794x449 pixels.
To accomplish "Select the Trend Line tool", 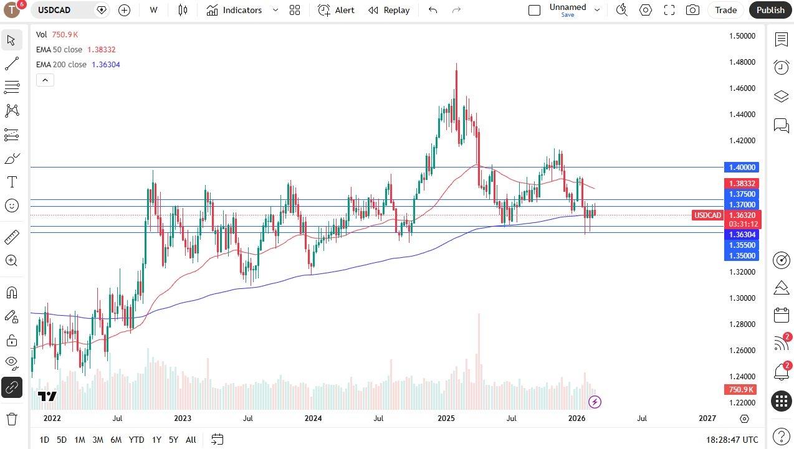I will pyautogui.click(x=11, y=63).
